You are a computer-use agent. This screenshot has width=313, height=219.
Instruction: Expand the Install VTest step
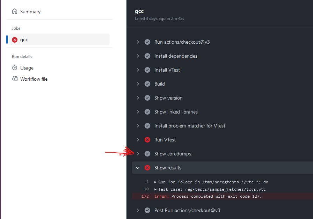click(x=138, y=70)
